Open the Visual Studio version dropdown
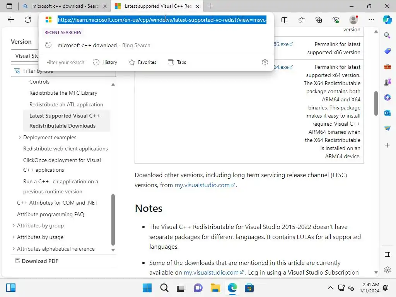This screenshot has height=297, width=396. click(x=63, y=56)
